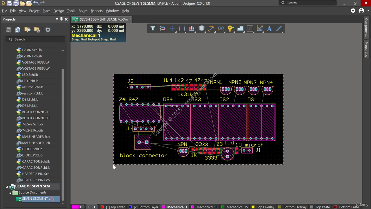Image resolution: width=371 pixels, height=209 pixels.
Task: Open the selection filter tool
Action: coord(153,28)
